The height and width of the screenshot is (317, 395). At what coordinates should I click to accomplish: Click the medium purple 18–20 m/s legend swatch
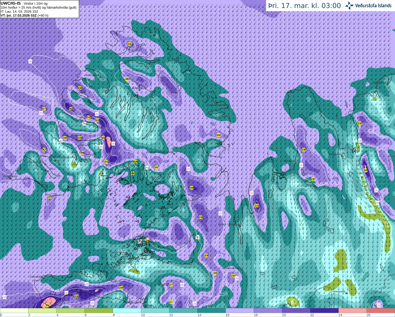pos(268,311)
